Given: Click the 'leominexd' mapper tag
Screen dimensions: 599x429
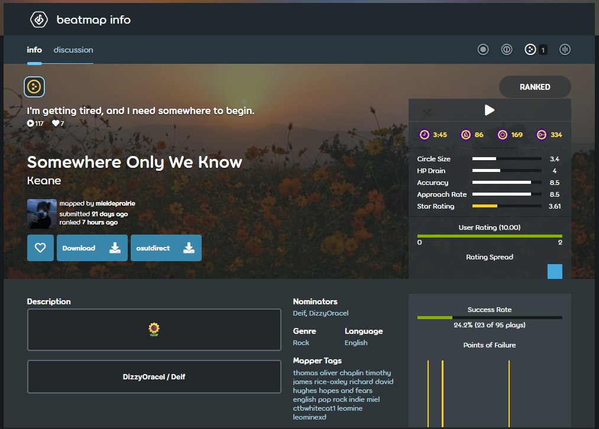Looking at the screenshot, I should pos(309,417).
